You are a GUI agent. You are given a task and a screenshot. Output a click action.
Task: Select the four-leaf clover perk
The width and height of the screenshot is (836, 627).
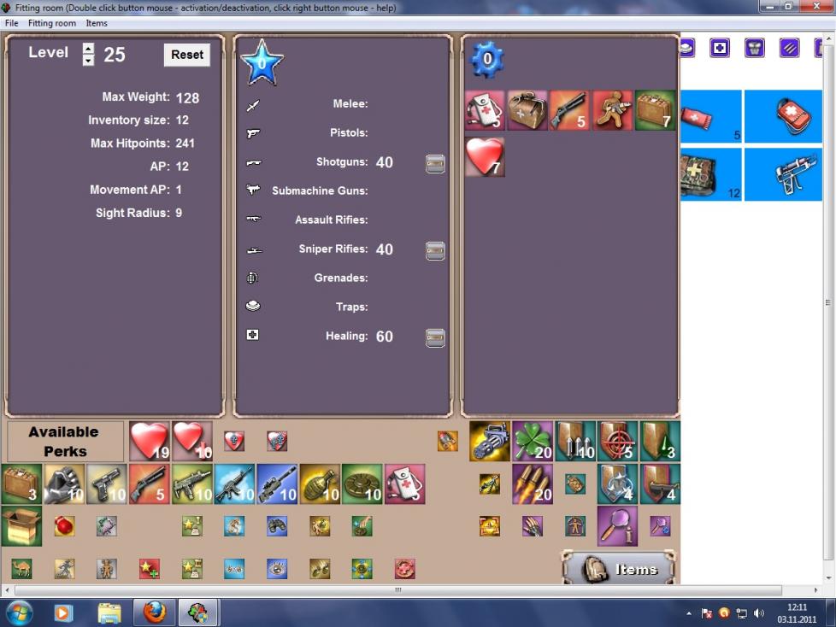532,442
